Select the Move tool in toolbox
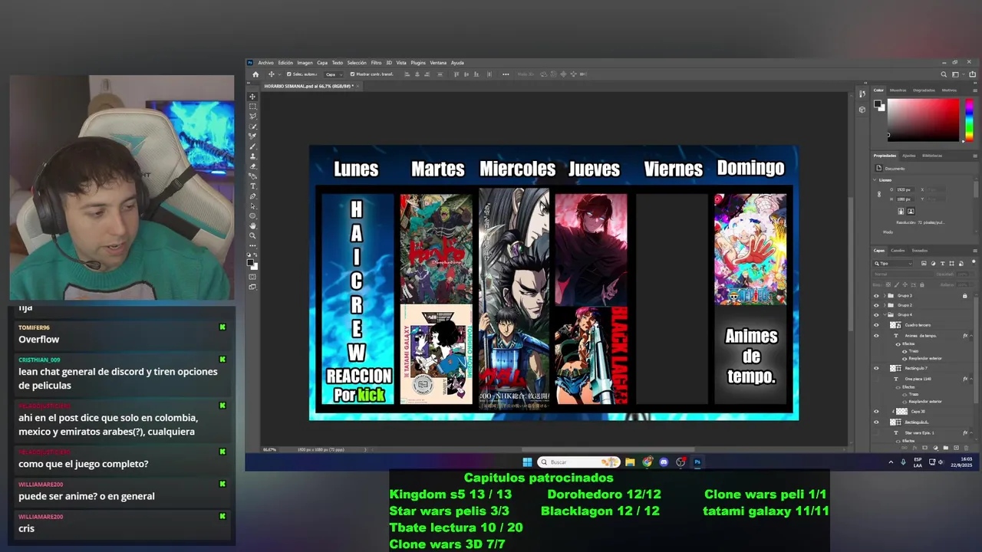982x552 pixels. tap(251, 97)
